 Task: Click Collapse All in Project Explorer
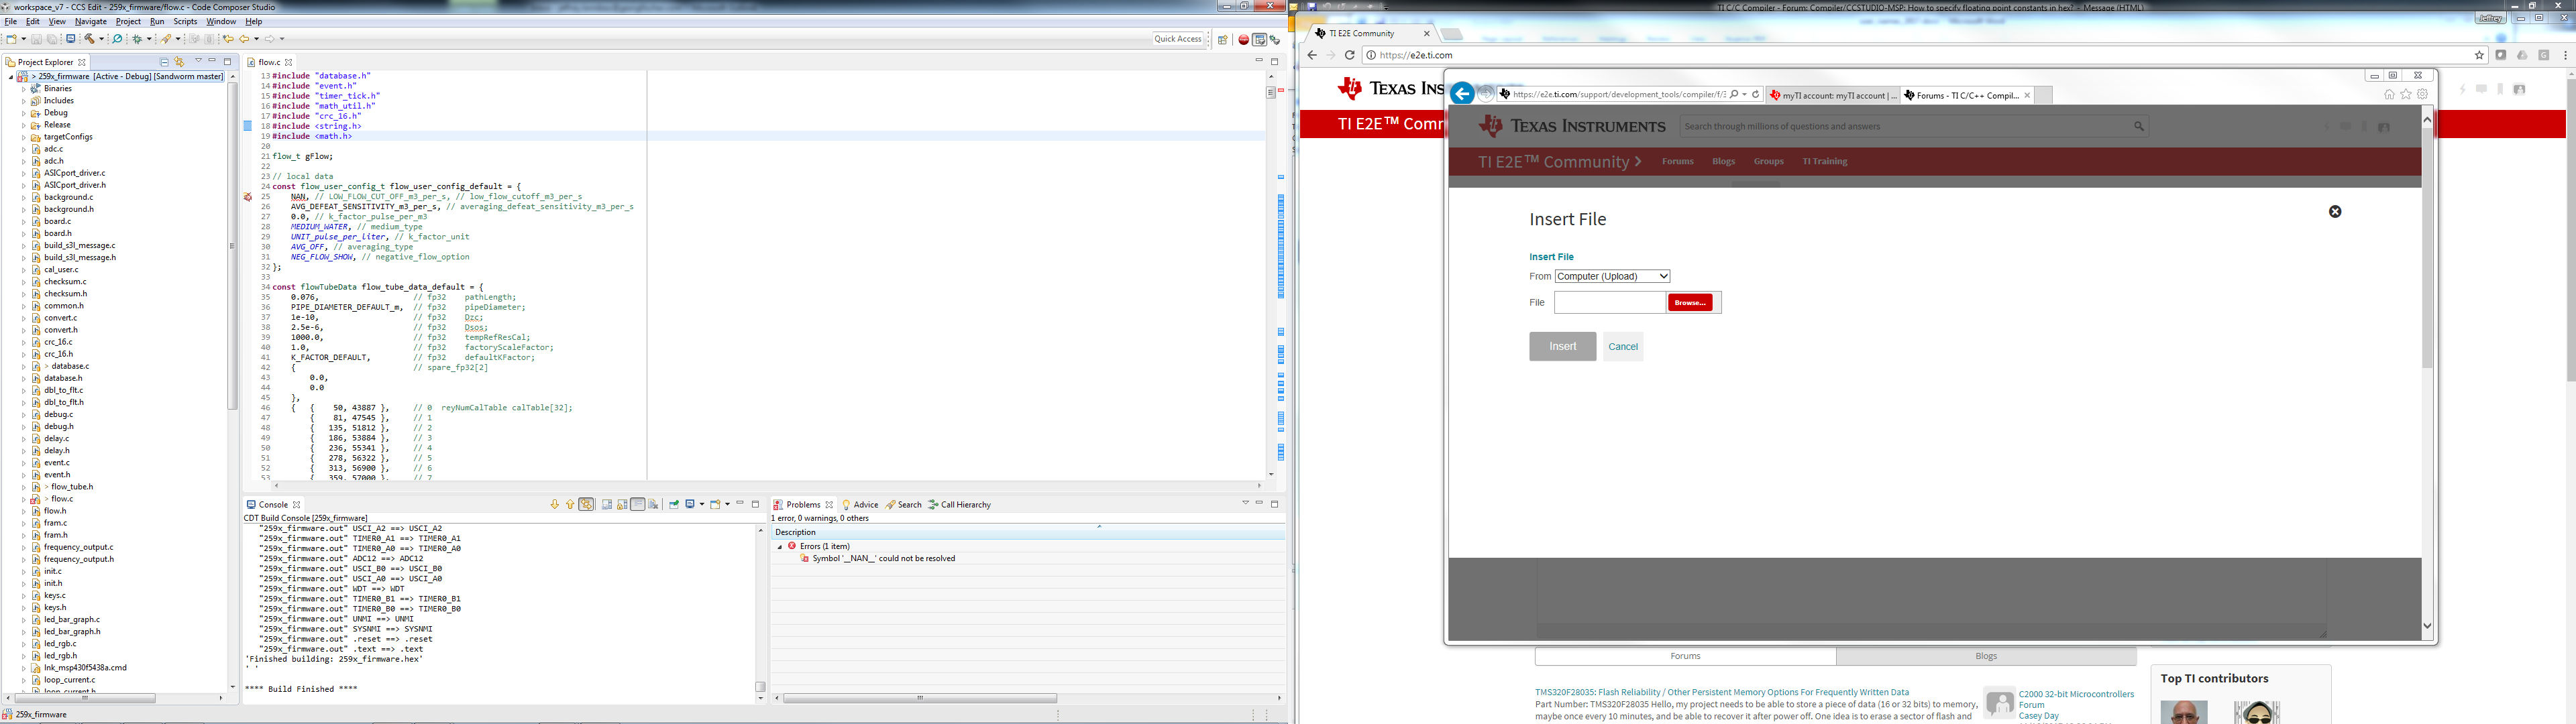click(164, 62)
